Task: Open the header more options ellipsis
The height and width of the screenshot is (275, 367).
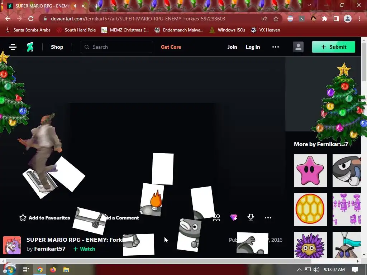Action: tap(276, 47)
